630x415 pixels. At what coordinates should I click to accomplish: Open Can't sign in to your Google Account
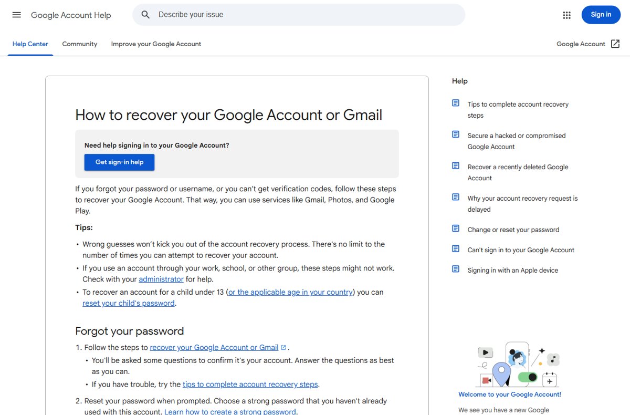[x=521, y=250]
